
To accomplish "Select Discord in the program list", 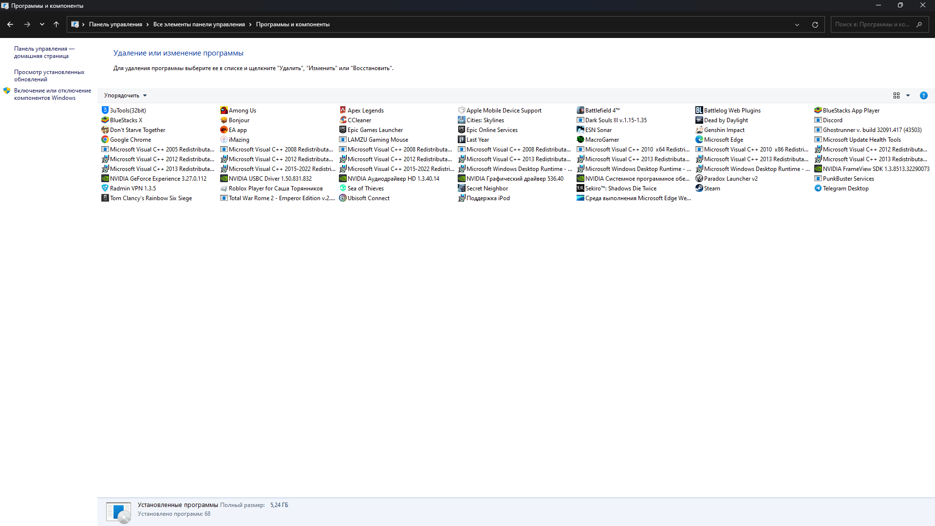I will [x=828, y=120].
